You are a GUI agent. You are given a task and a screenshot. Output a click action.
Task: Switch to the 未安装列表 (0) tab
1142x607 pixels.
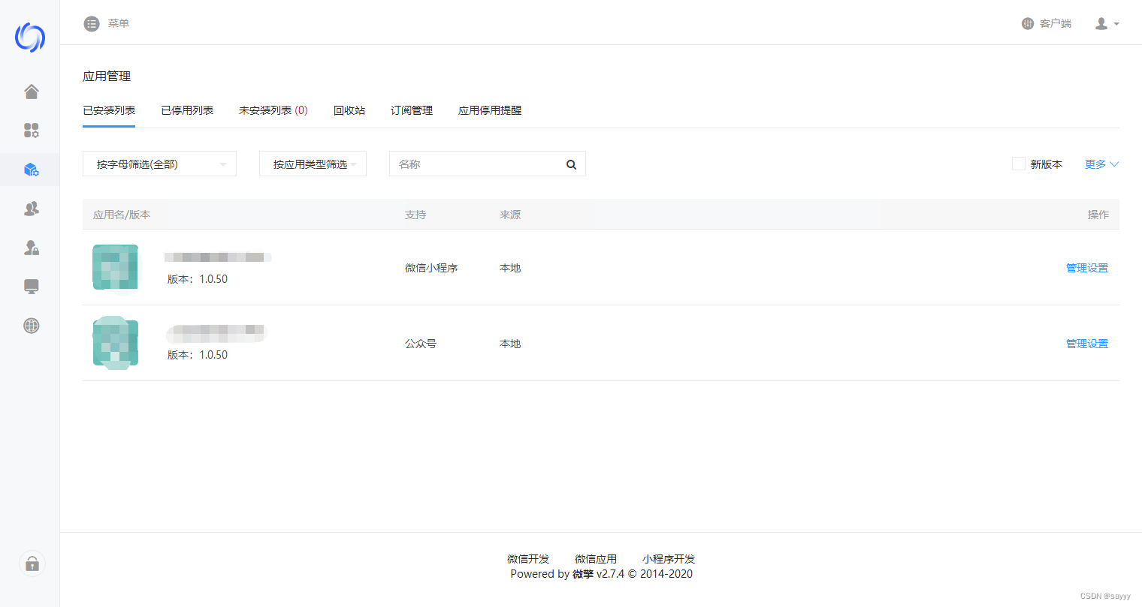(273, 110)
